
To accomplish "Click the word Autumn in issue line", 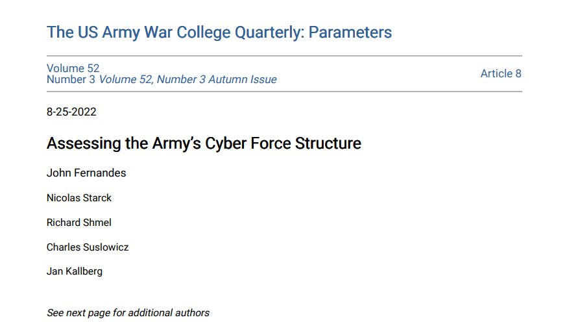I will [x=224, y=79].
